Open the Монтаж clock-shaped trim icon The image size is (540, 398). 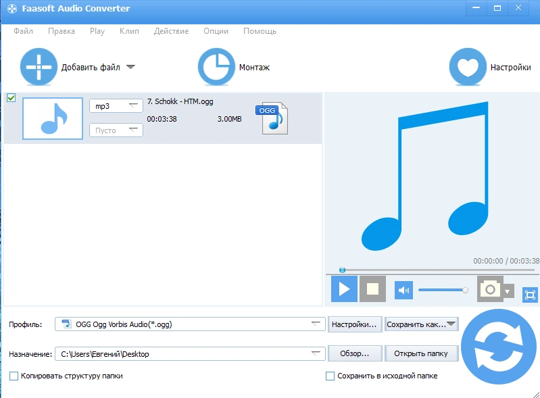pyautogui.click(x=216, y=67)
